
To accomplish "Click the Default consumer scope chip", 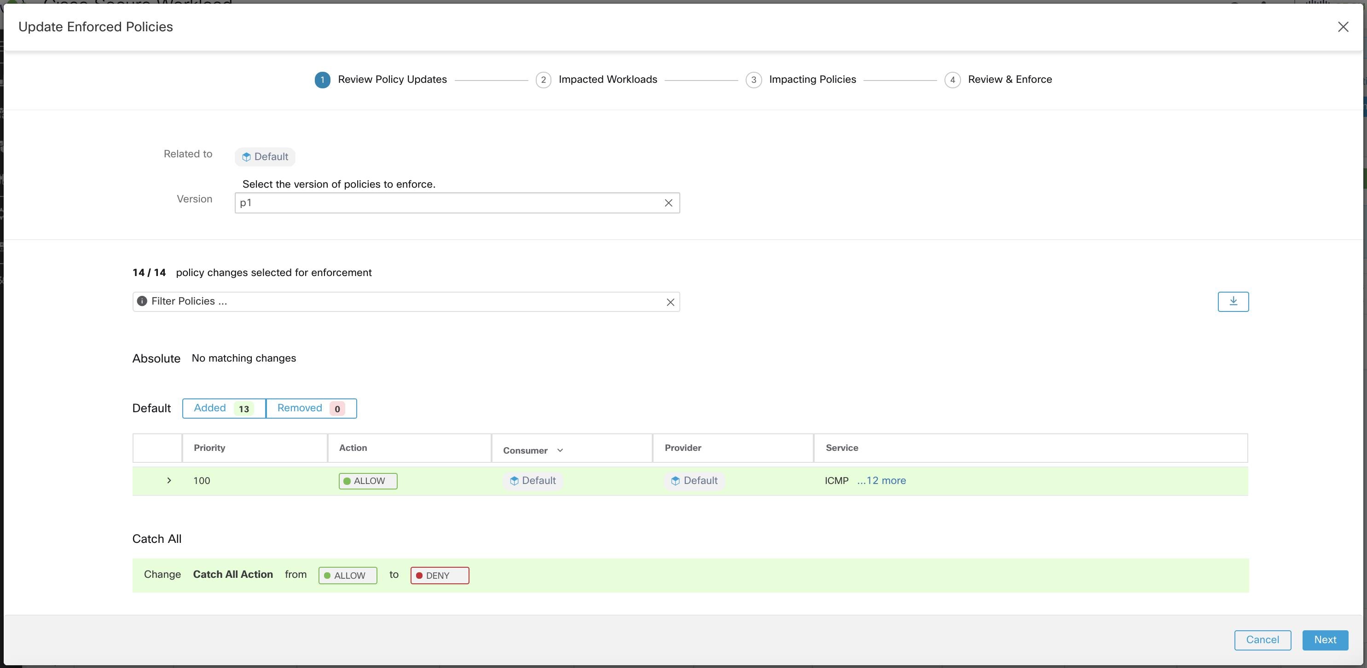I will (533, 480).
